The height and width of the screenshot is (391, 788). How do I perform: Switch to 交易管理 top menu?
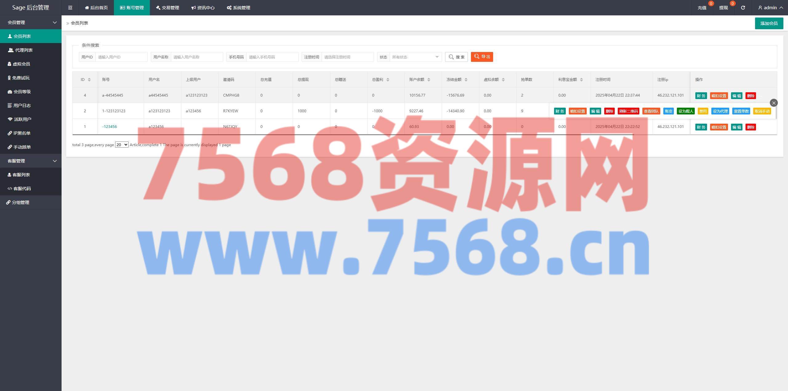(167, 8)
